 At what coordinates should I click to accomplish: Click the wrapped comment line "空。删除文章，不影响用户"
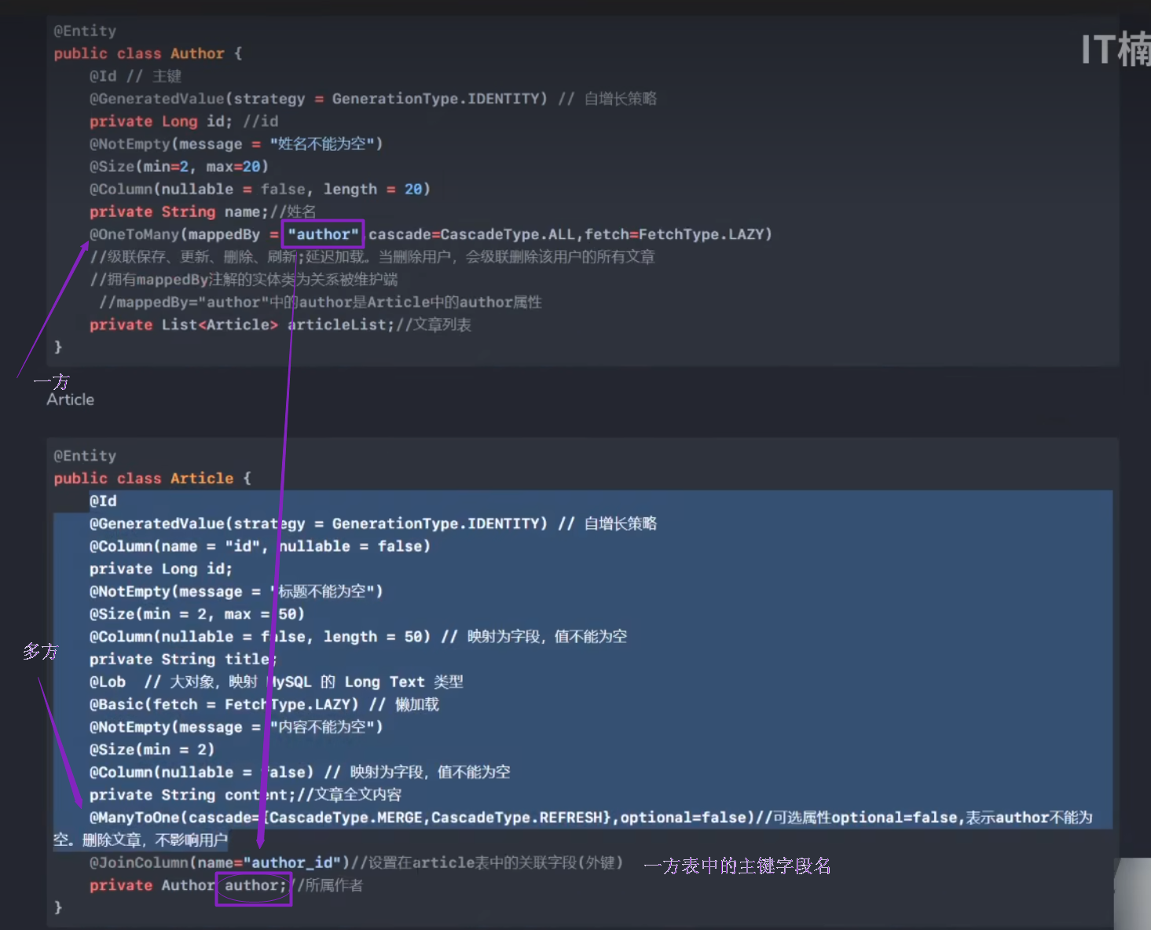tap(141, 840)
